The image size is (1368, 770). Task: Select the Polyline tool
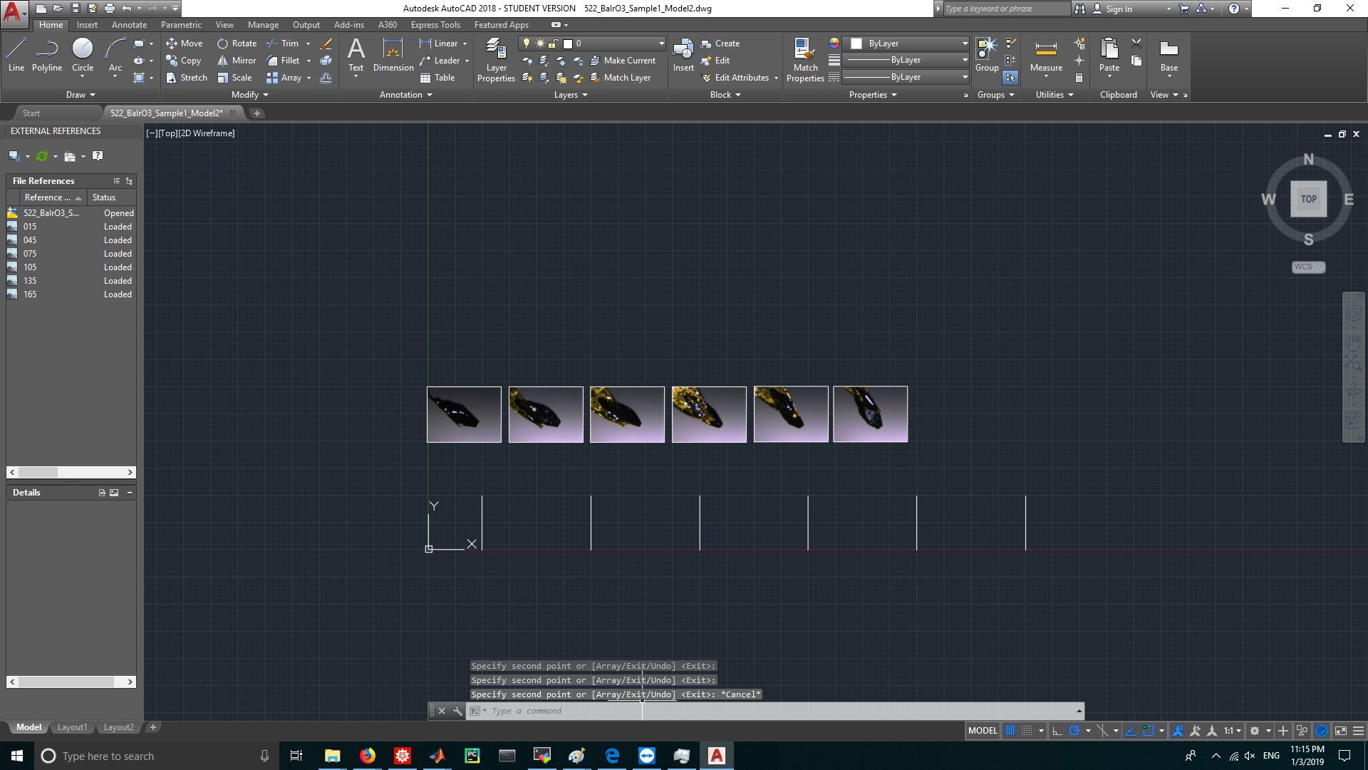tap(47, 56)
